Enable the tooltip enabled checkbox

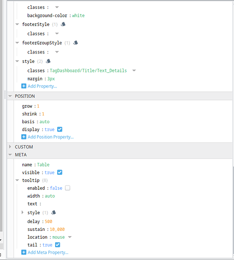pos(68,188)
